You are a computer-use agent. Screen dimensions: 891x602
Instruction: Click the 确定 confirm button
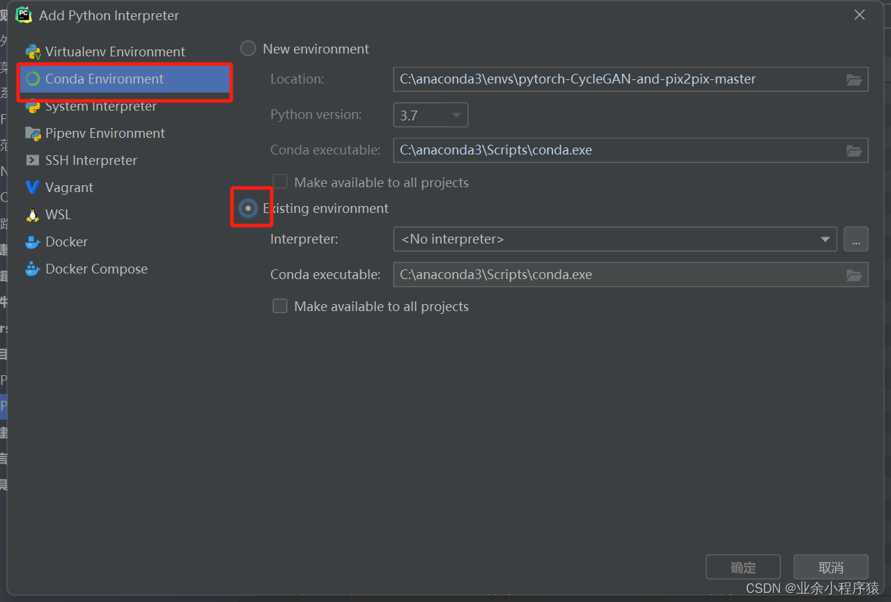743,567
